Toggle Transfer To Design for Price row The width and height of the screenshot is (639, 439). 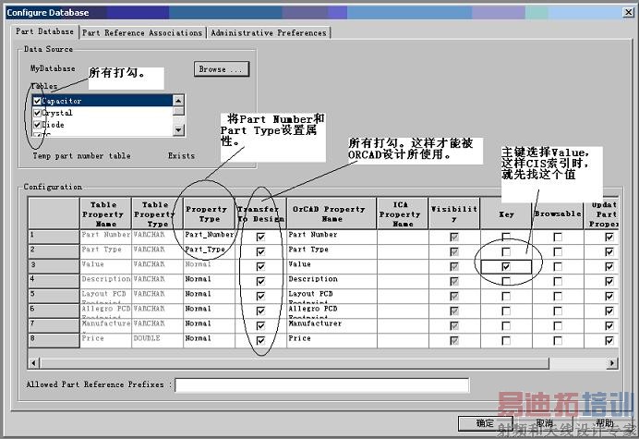[260, 340]
